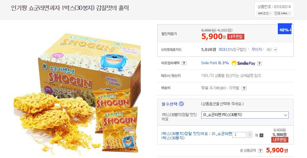307x158 pixels.
Task: Open the 단축 URL dropdown
Action: click(282, 13)
